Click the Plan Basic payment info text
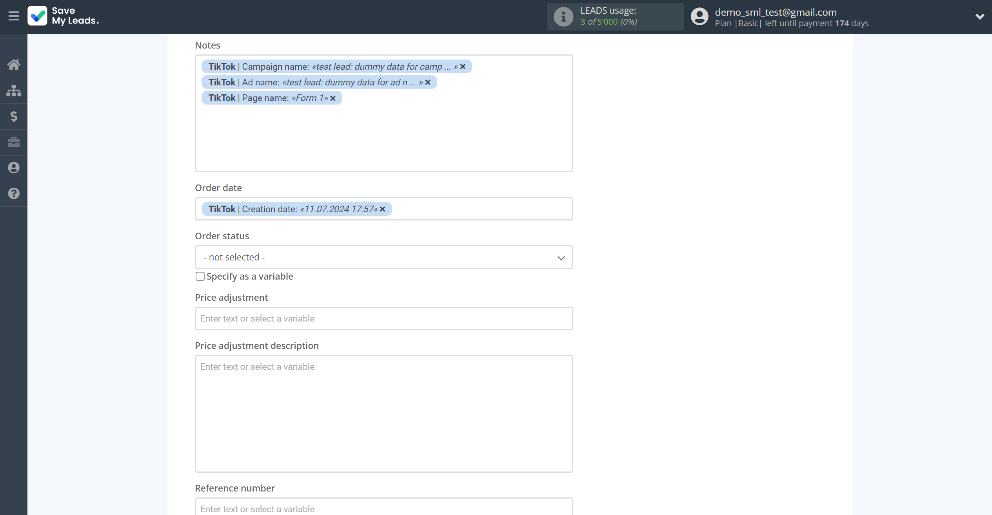Screen dimensions: 992x515 pyautogui.click(x=792, y=23)
